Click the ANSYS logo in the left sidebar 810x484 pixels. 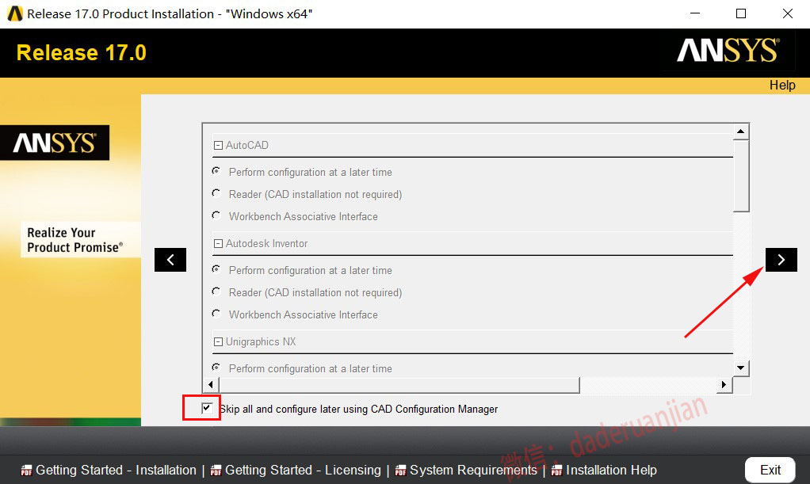55,143
